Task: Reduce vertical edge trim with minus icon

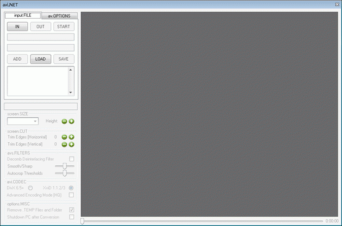Action: point(64,144)
